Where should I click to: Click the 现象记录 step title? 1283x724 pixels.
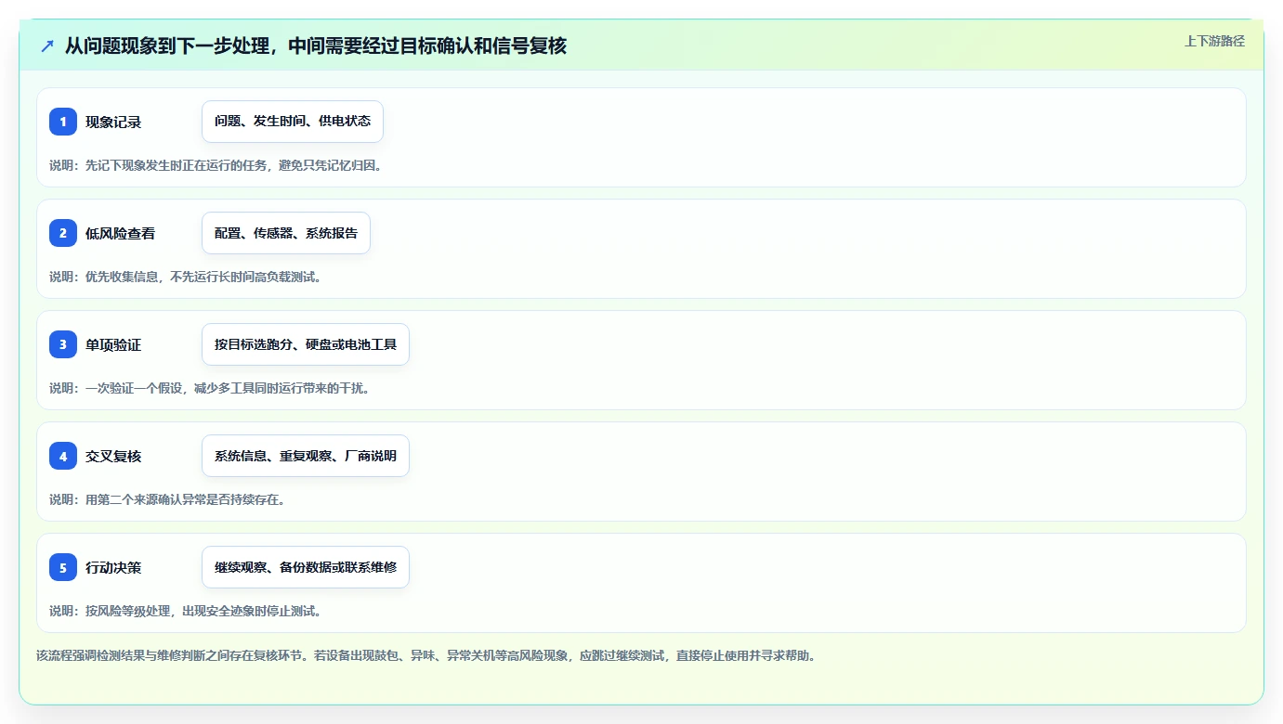(113, 122)
